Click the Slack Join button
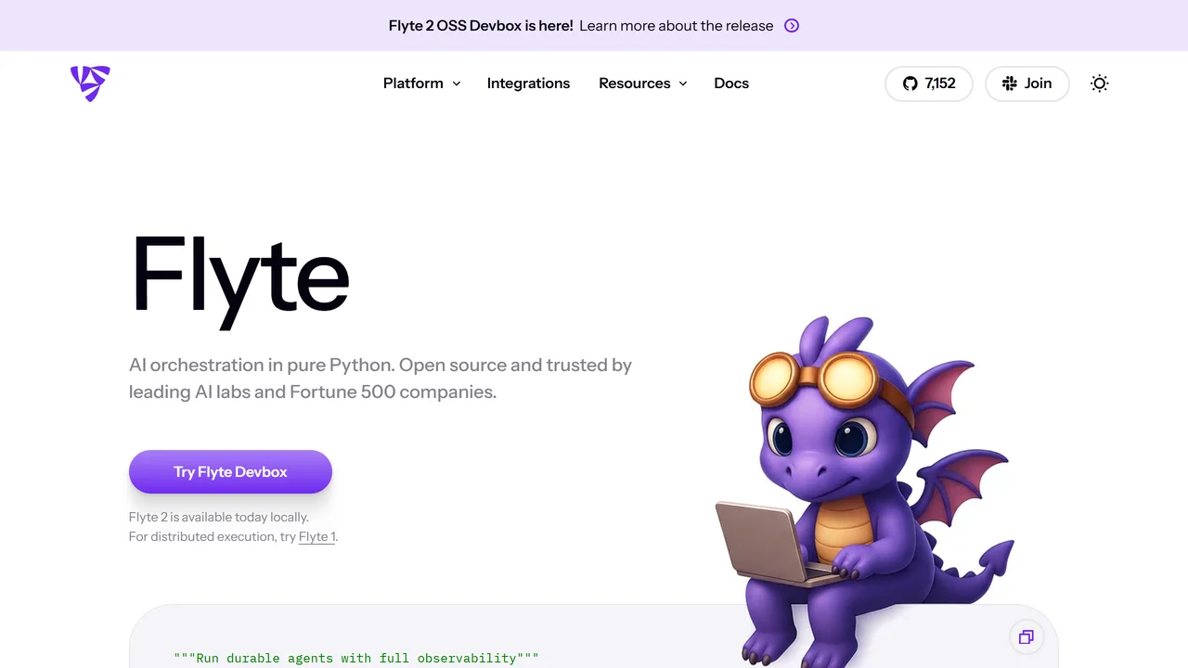 pyautogui.click(x=1027, y=83)
